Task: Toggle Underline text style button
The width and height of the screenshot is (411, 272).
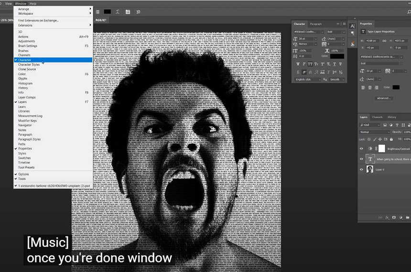Action: (334, 64)
